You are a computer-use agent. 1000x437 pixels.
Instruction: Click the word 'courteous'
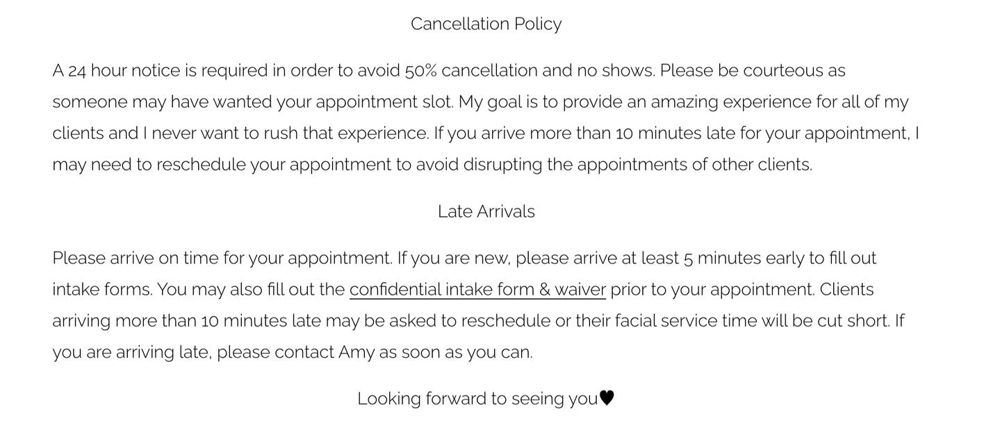782,71
